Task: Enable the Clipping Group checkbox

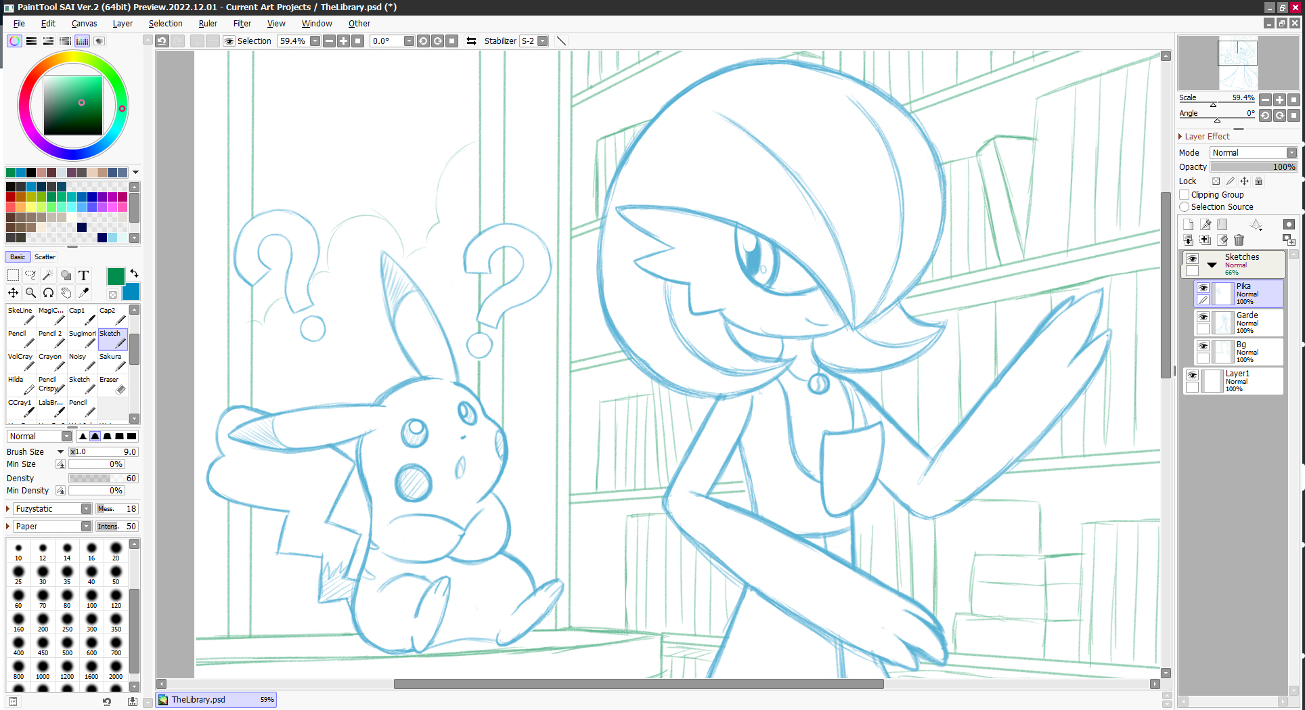Action: point(1185,194)
